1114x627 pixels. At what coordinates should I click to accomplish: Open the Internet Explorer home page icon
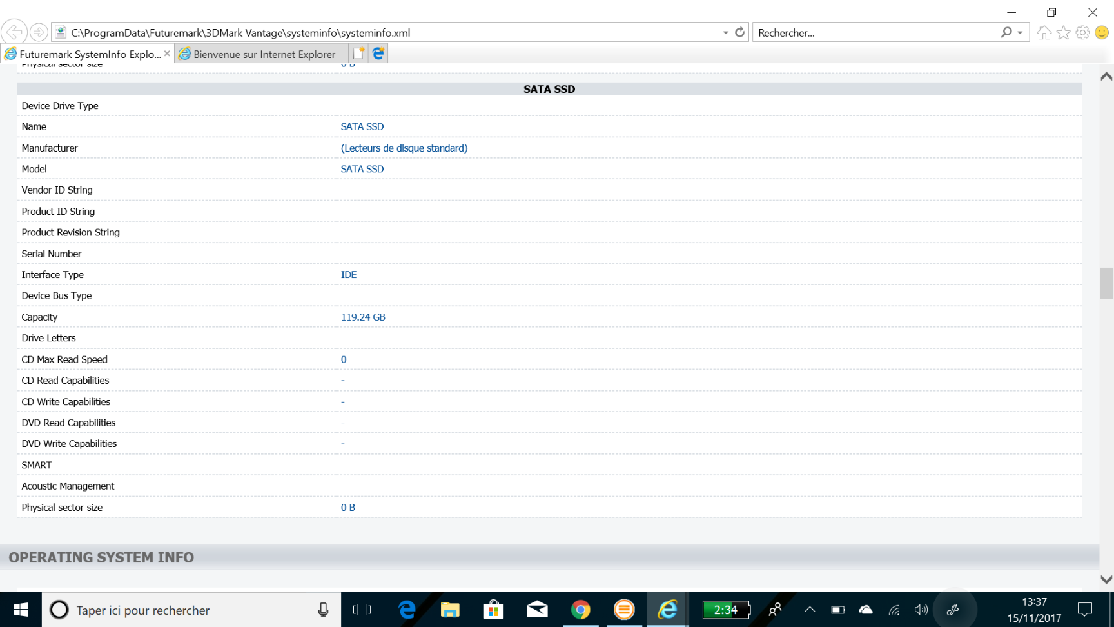pos(1044,32)
